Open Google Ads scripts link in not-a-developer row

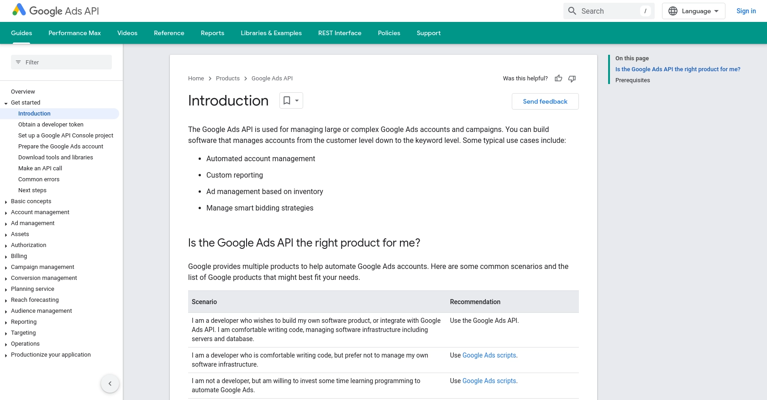(489, 381)
